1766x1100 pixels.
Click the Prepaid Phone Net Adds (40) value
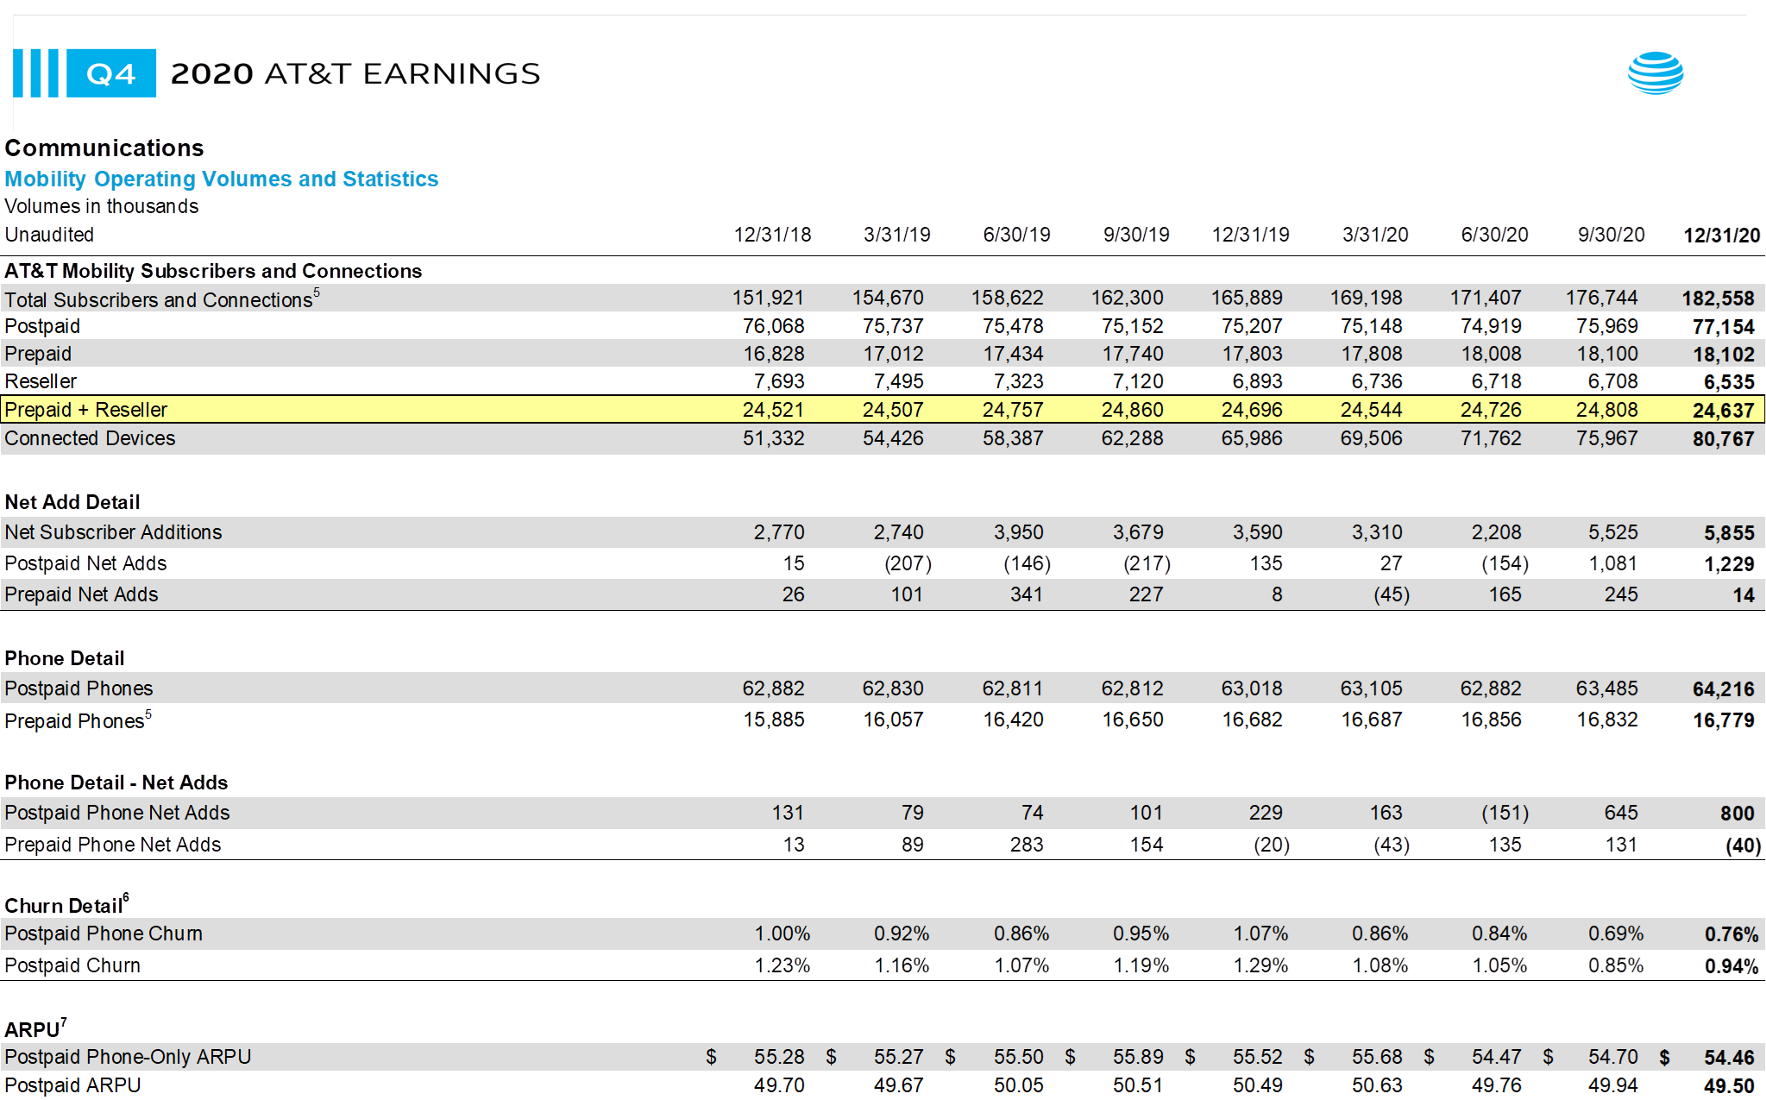pyautogui.click(x=1743, y=845)
